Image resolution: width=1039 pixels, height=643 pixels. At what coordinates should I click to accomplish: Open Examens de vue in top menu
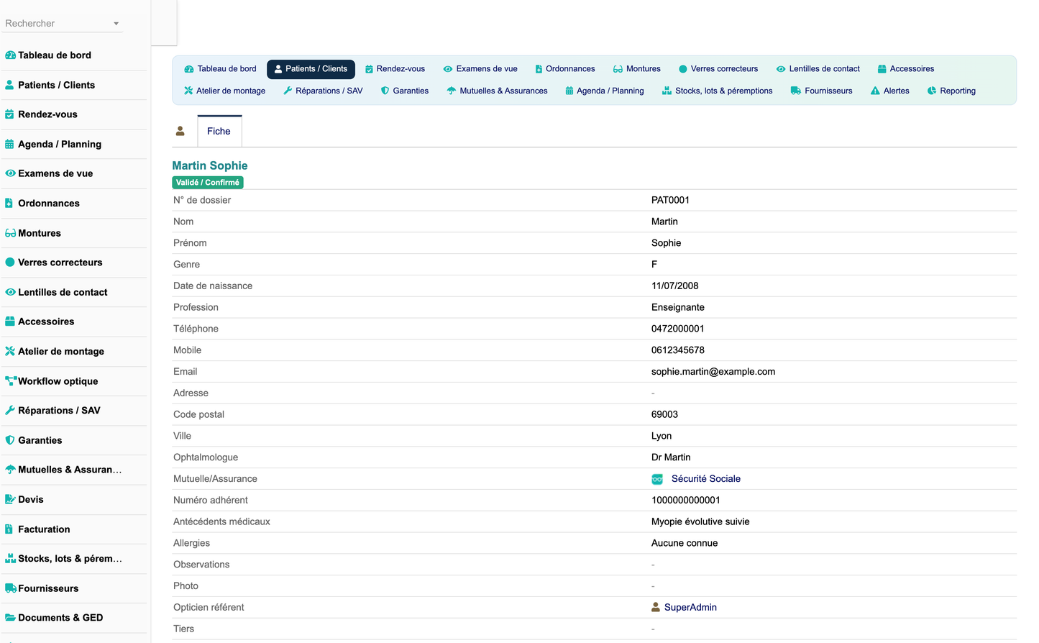[x=480, y=69]
